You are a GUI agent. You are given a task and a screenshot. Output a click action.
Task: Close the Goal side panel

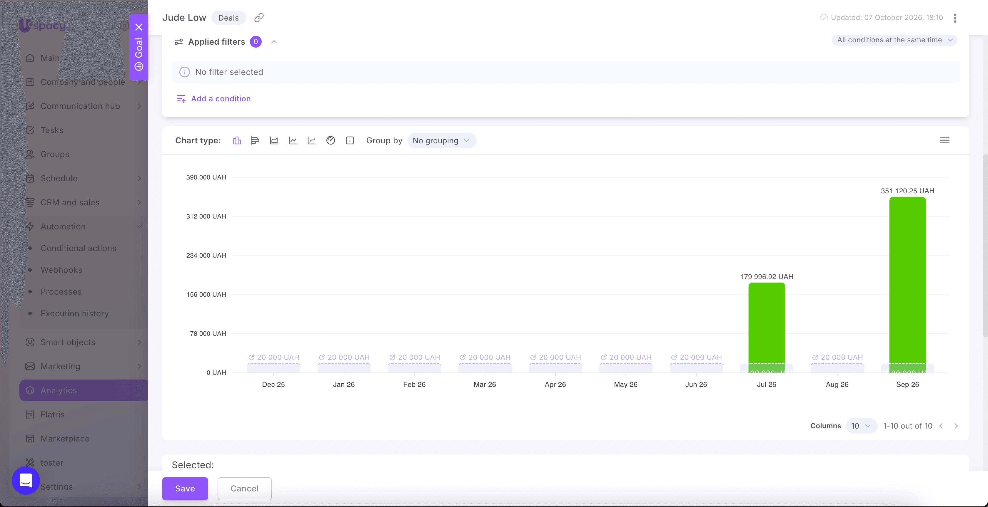pos(139,27)
